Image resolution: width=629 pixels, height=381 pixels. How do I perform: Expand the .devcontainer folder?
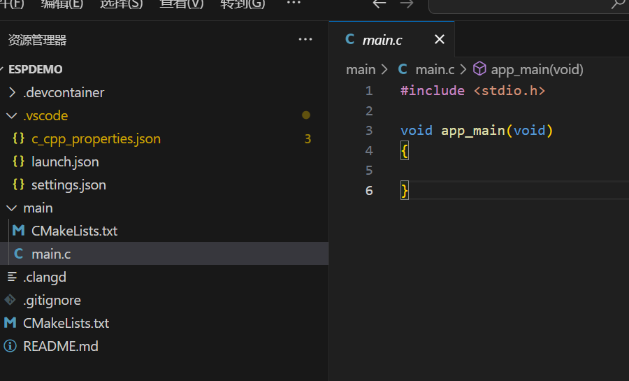point(12,93)
